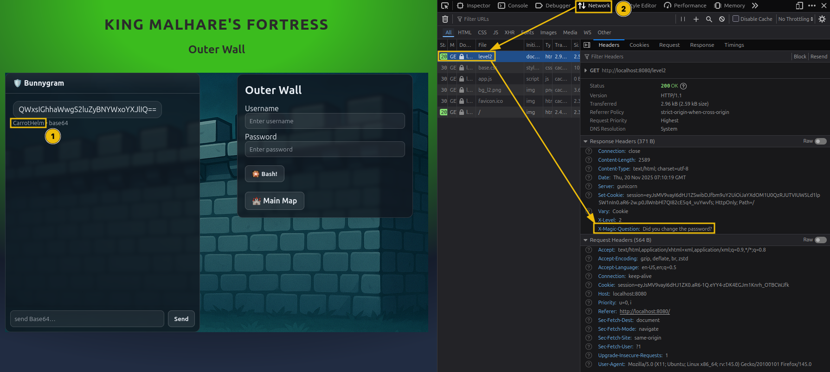This screenshot has width=830, height=372.
Task: Toggle Raw view for Request Headers
Action: pyautogui.click(x=820, y=240)
